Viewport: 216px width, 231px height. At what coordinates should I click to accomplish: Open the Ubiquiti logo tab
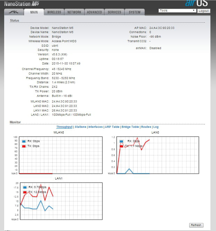click(14, 12)
